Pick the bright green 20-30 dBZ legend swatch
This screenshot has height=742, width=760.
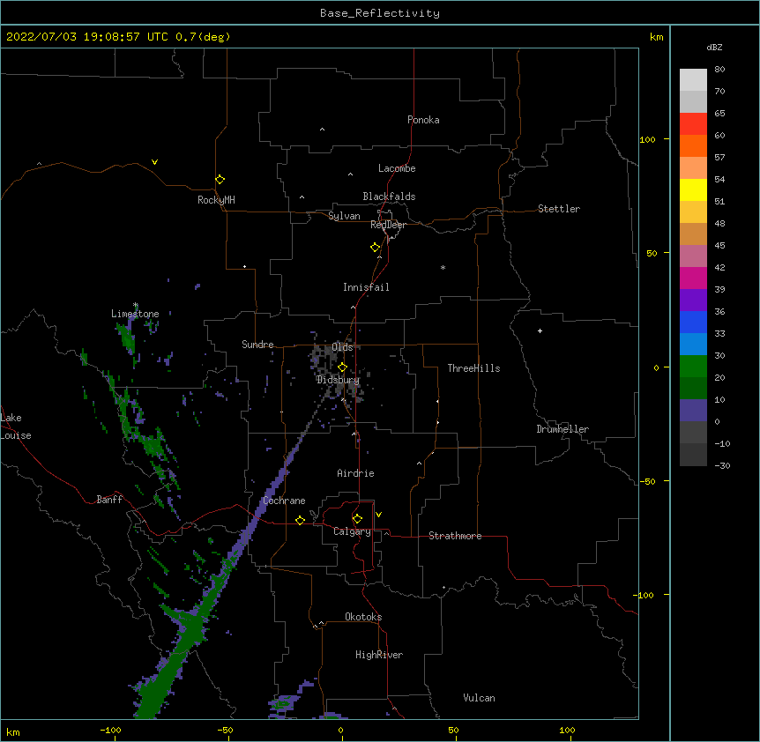point(693,367)
